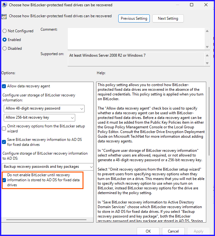Confirm changes with the OK button
Viewport: 215px width, 236px height.
tap(148, 231)
